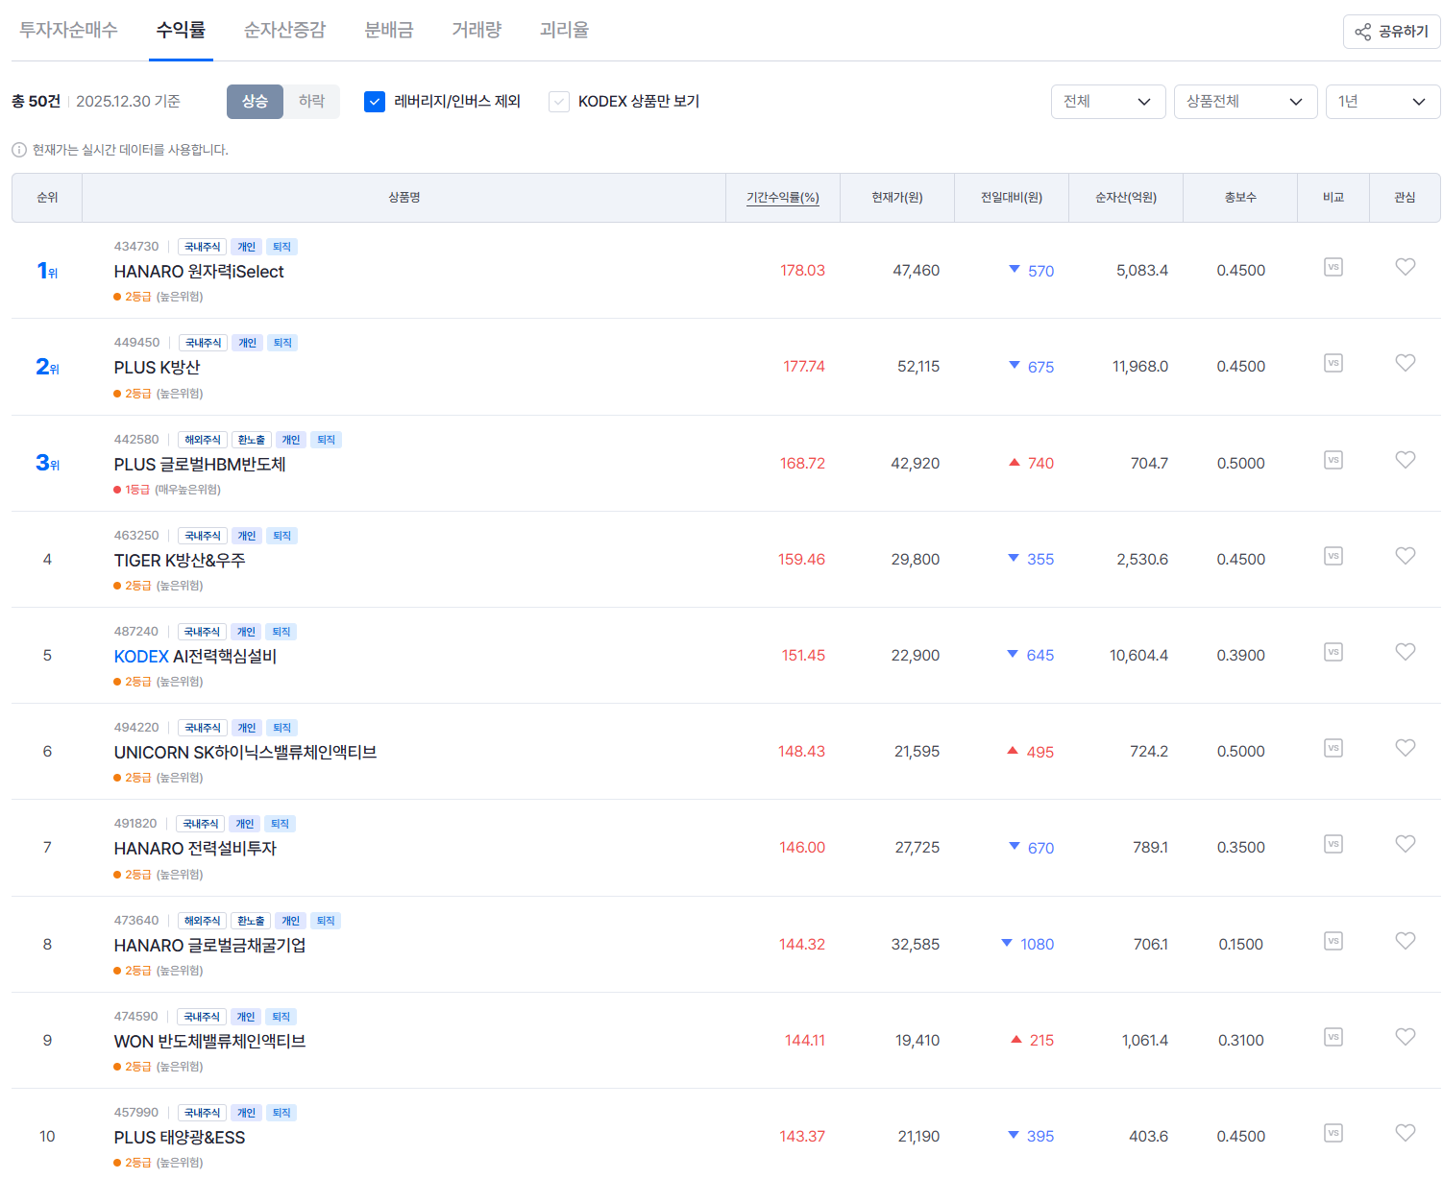The width and height of the screenshot is (1443, 1179).
Task: Click the 해외주식 tag on HANARO 글로벌금채굴기업
Action: (203, 921)
